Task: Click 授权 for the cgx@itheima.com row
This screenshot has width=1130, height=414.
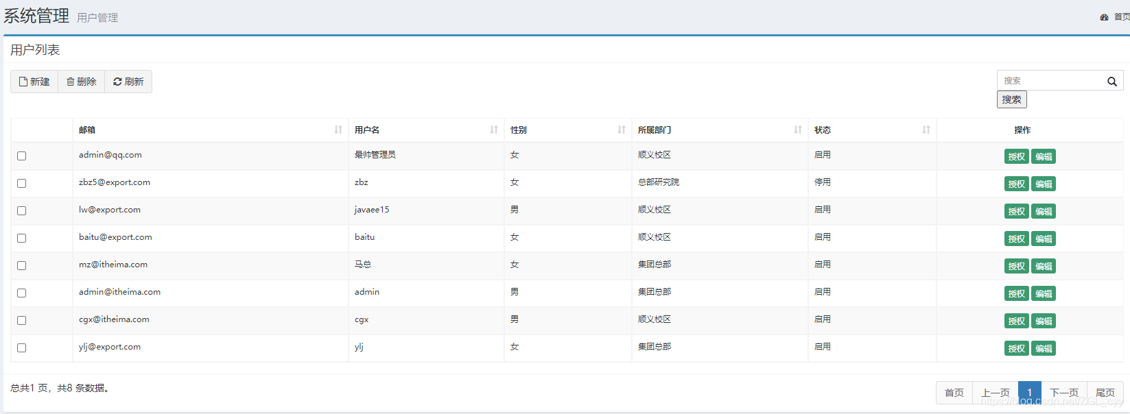Action: point(1016,321)
